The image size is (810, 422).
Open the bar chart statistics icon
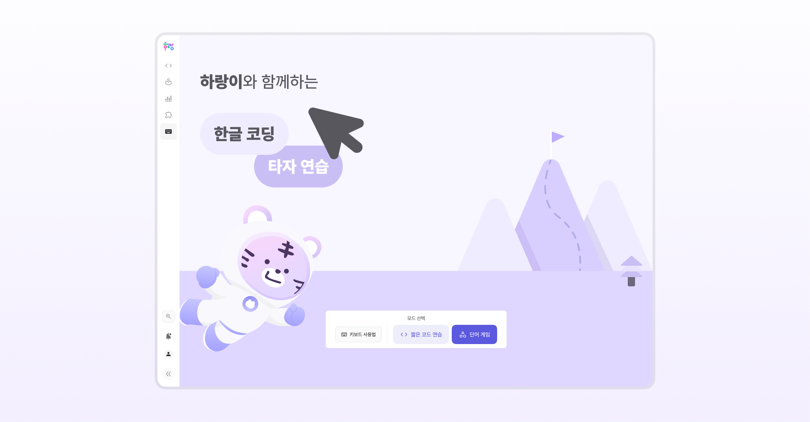168,99
